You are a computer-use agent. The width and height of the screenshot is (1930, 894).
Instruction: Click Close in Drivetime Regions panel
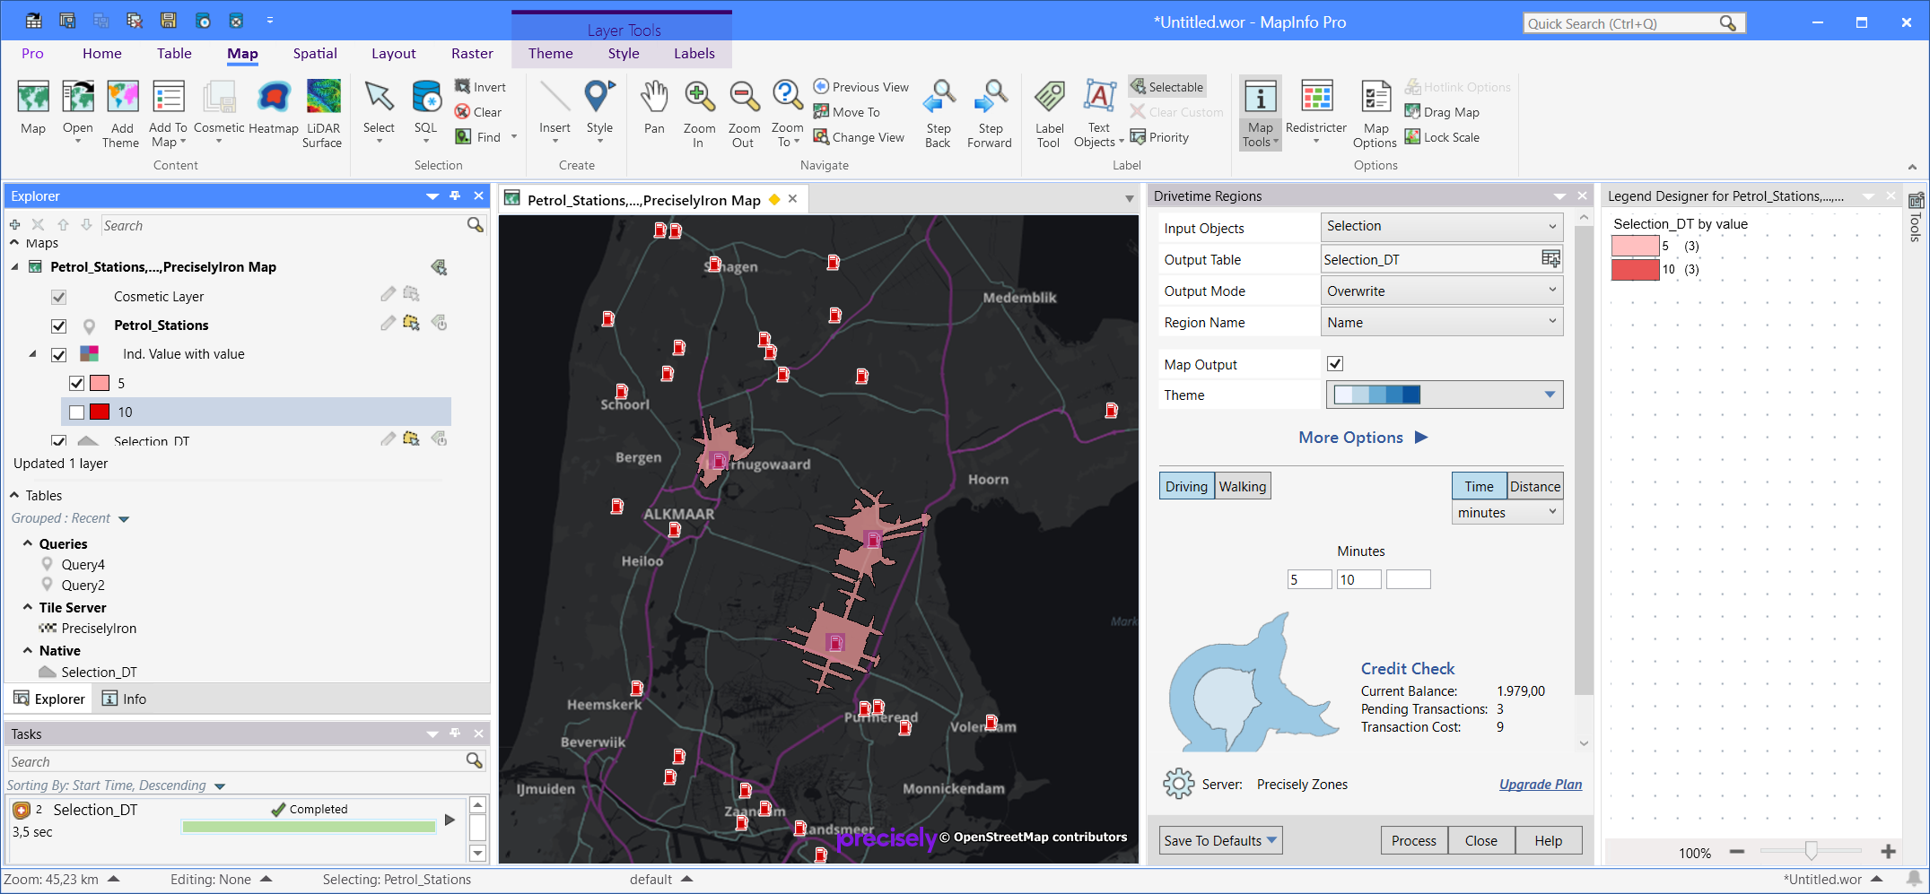tap(1480, 840)
